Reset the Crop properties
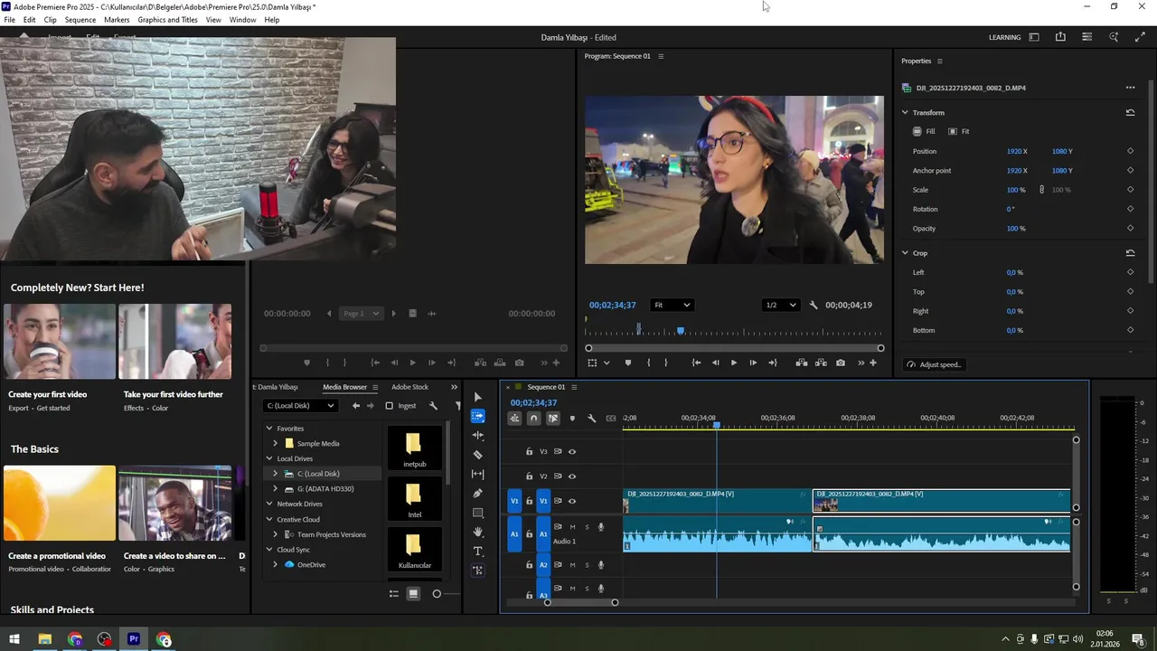The image size is (1157, 651). coord(1130,253)
